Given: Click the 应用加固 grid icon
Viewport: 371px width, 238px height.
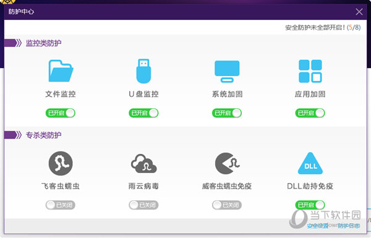Looking at the screenshot, I should [x=310, y=71].
